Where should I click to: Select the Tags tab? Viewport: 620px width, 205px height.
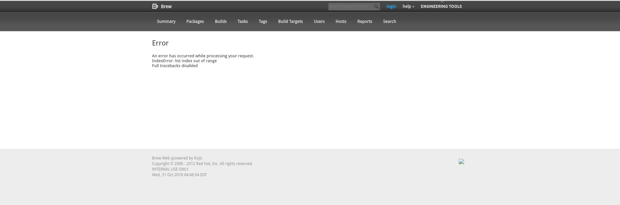[x=263, y=22]
